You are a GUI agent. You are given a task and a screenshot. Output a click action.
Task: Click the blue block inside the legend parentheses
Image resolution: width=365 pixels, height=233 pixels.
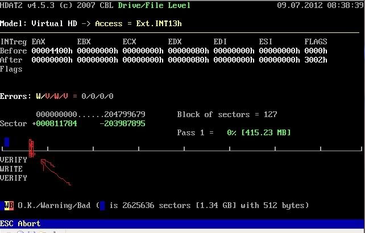click(x=102, y=206)
